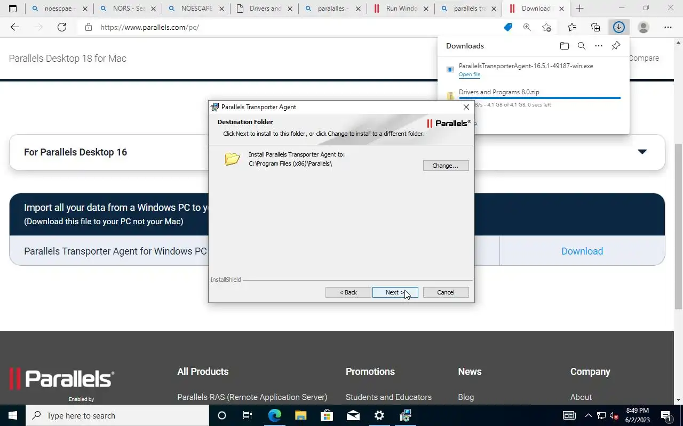Close the Download tab
This screenshot has height=426, width=683.
[561, 9]
